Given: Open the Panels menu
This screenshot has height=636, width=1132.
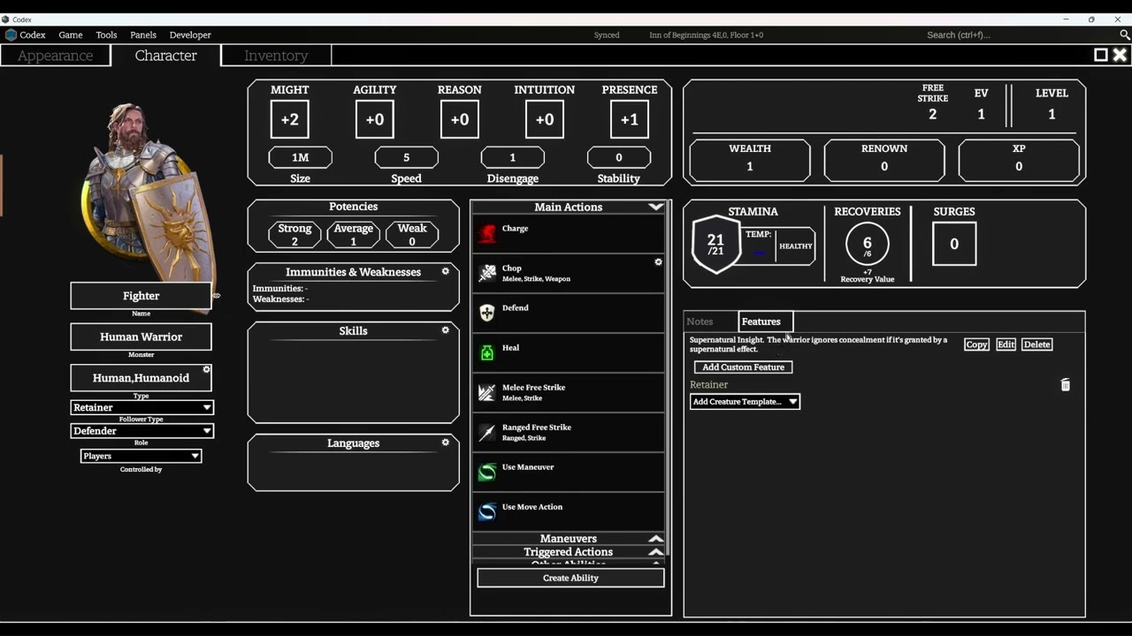Looking at the screenshot, I should [143, 35].
